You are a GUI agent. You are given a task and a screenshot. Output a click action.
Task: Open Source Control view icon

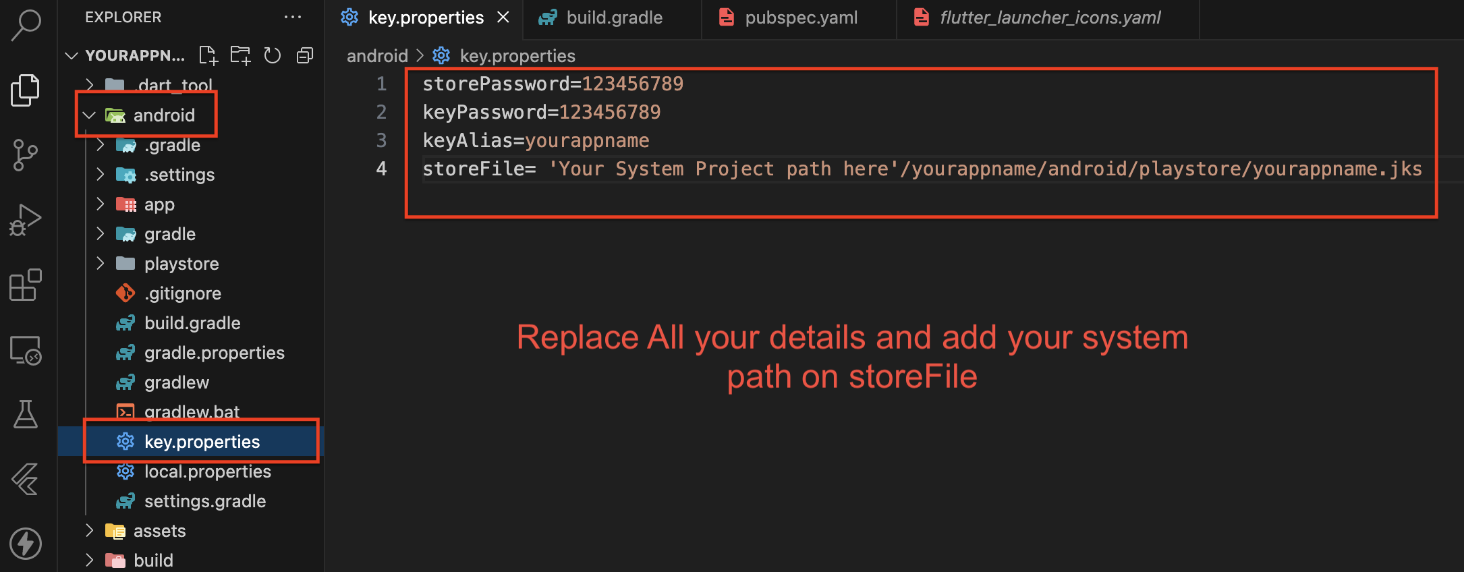point(26,155)
